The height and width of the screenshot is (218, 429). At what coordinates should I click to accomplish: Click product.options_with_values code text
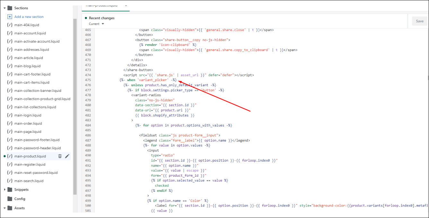point(198,125)
